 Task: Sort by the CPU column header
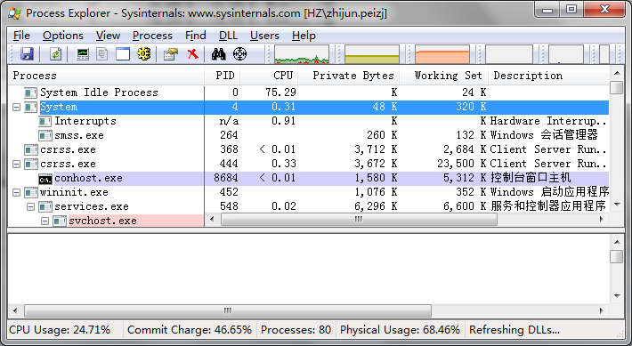click(269, 76)
